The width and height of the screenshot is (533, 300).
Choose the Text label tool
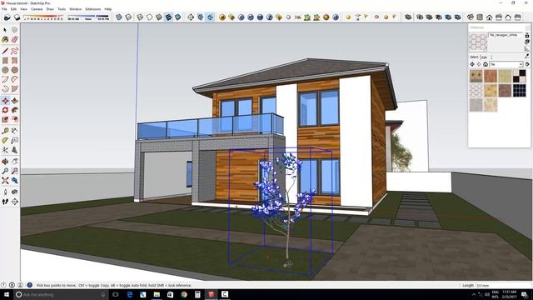(x=15, y=141)
